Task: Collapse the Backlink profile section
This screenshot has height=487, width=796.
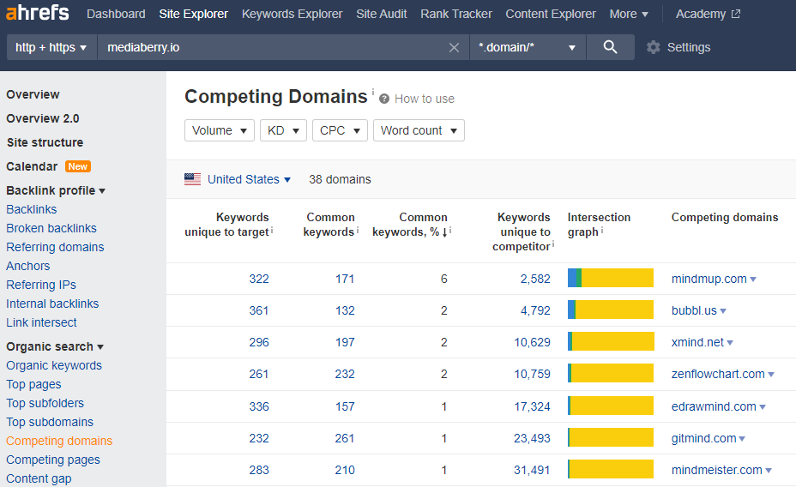Action: (x=56, y=190)
